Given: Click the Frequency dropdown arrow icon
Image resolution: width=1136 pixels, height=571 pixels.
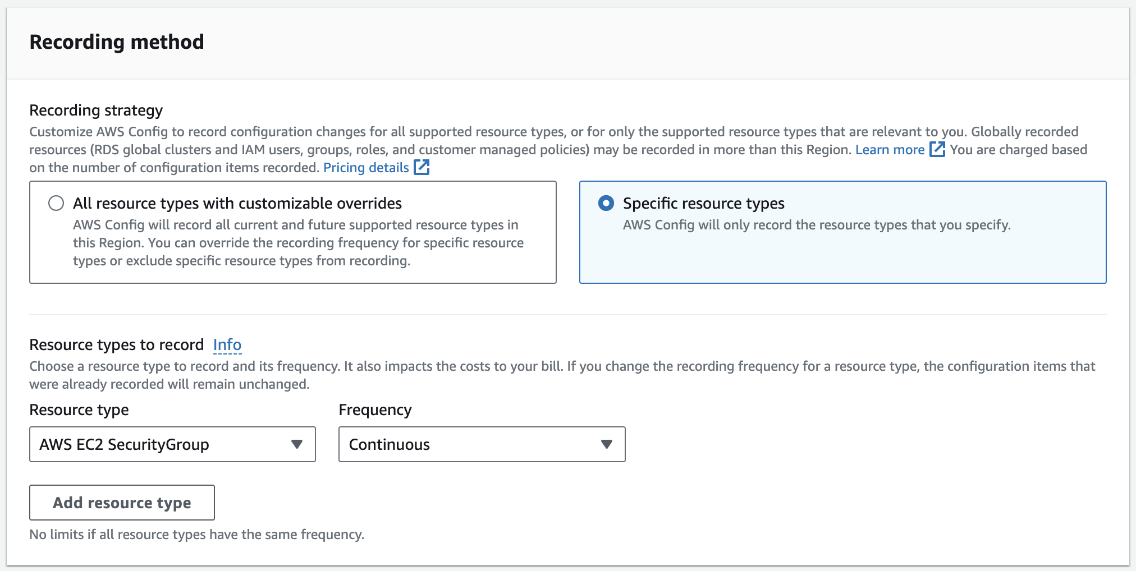Looking at the screenshot, I should (606, 444).
